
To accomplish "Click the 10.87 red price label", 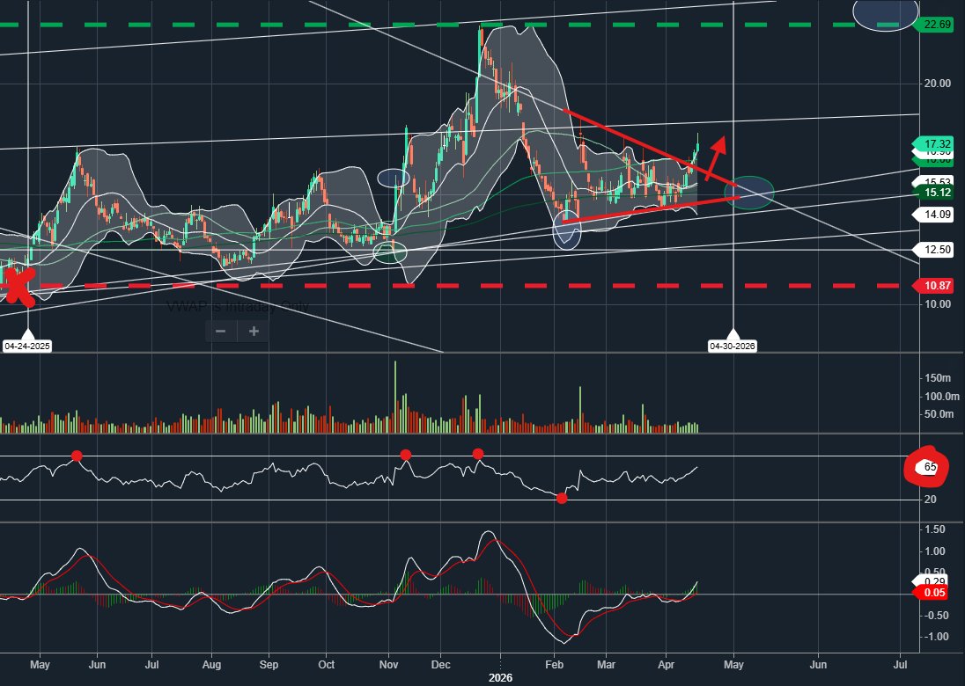I will (x=936, y=285).
